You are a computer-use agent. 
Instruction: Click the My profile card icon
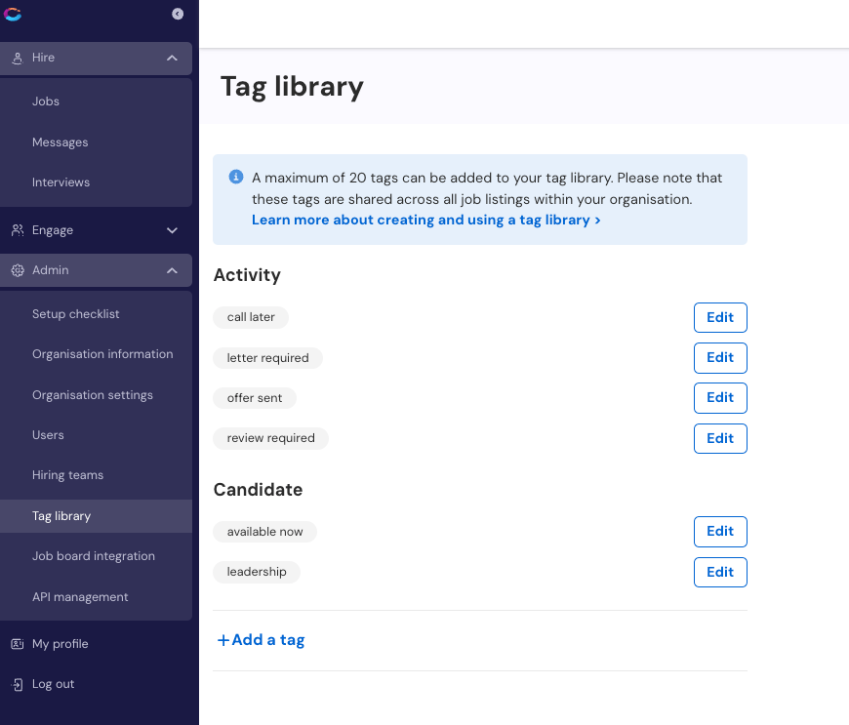(18, 644)
